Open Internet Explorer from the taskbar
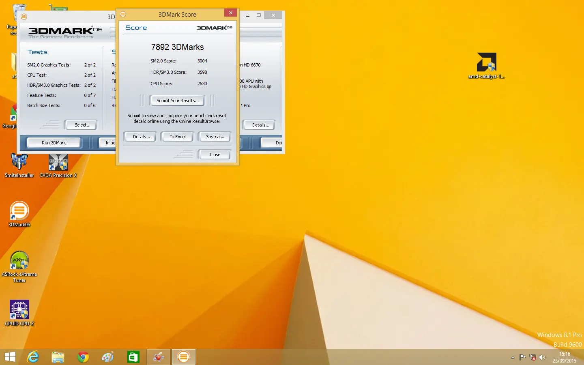Screen dimensions: 584x365 (x=33, y=357)
